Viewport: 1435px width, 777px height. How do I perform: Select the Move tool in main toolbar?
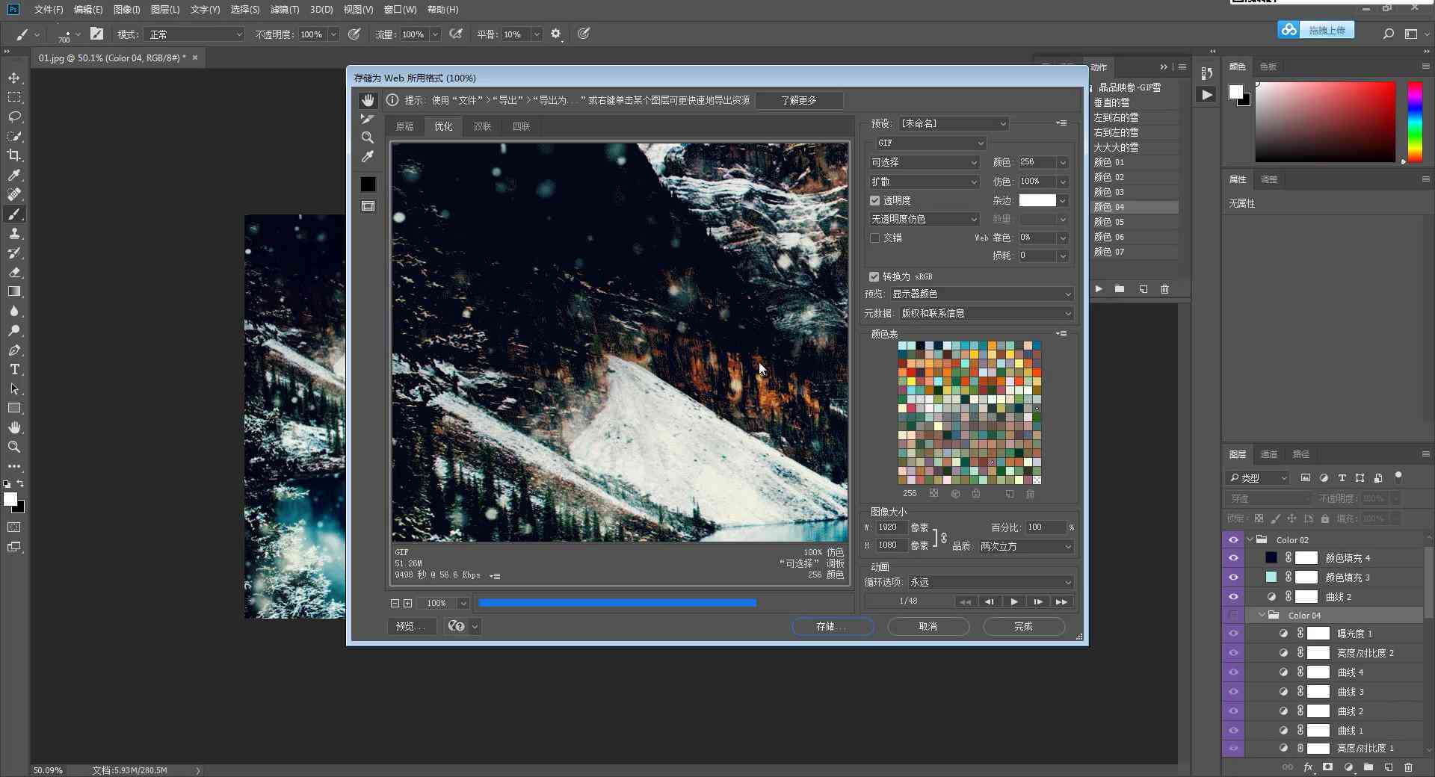pos(14,78)
